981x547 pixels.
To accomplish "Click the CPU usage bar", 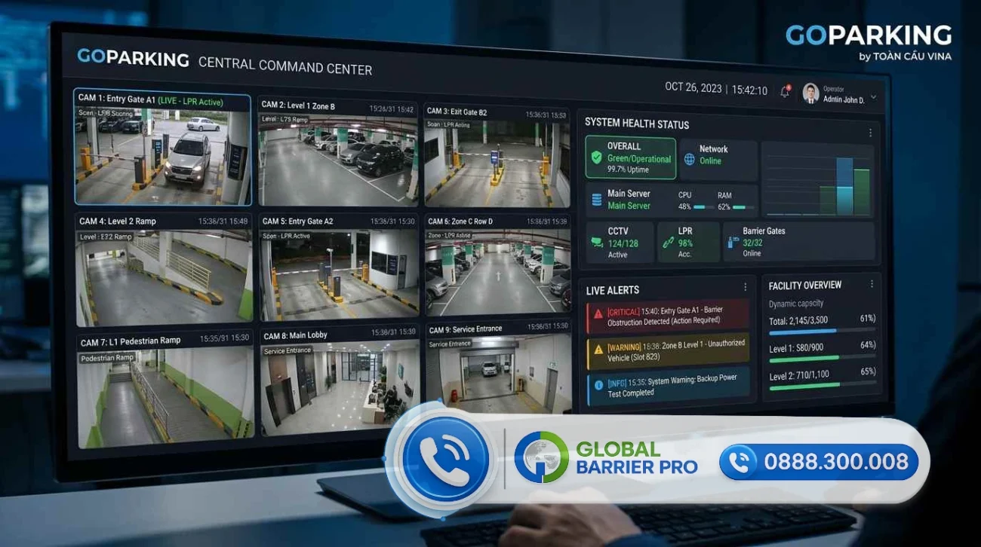I will [x=704, y=206].
